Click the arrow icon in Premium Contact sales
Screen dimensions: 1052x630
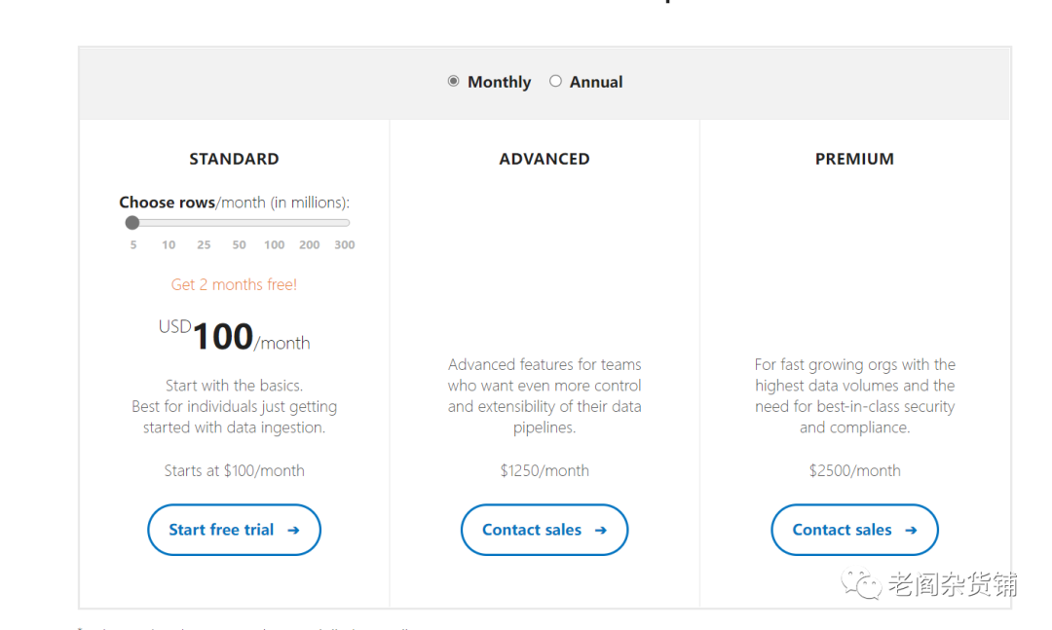click(x=911, y=531)
